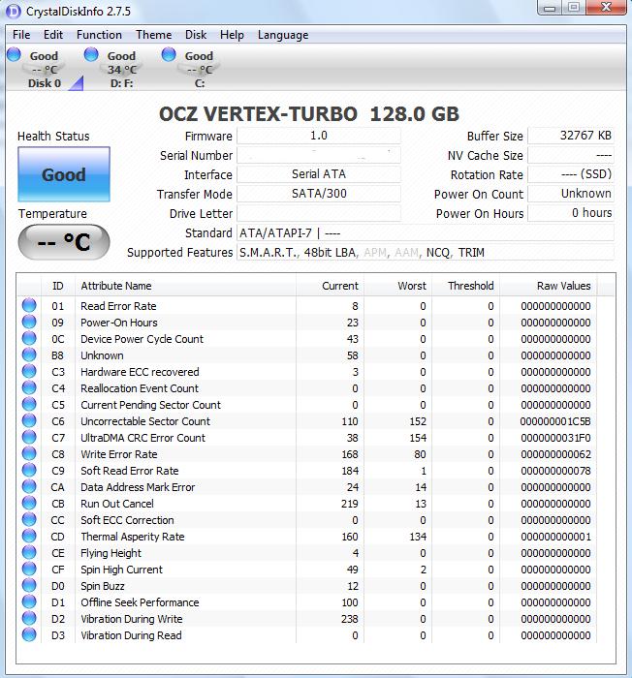Image resolution: width=632 pixels, height=678 pixels.
Task: Click the status orb for Hardware ECC recovered
Action: pyautogui.click(x=29, y=371)
